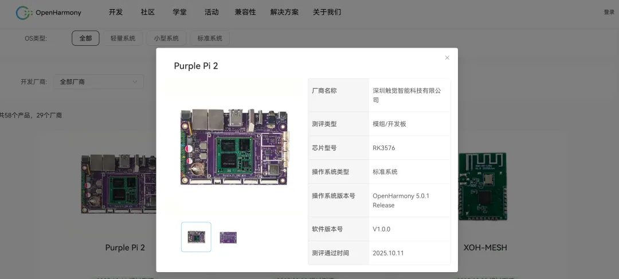619x279 pixels.
Task: Select the 全部 OS type filter
Action: [x=85, y=38]
